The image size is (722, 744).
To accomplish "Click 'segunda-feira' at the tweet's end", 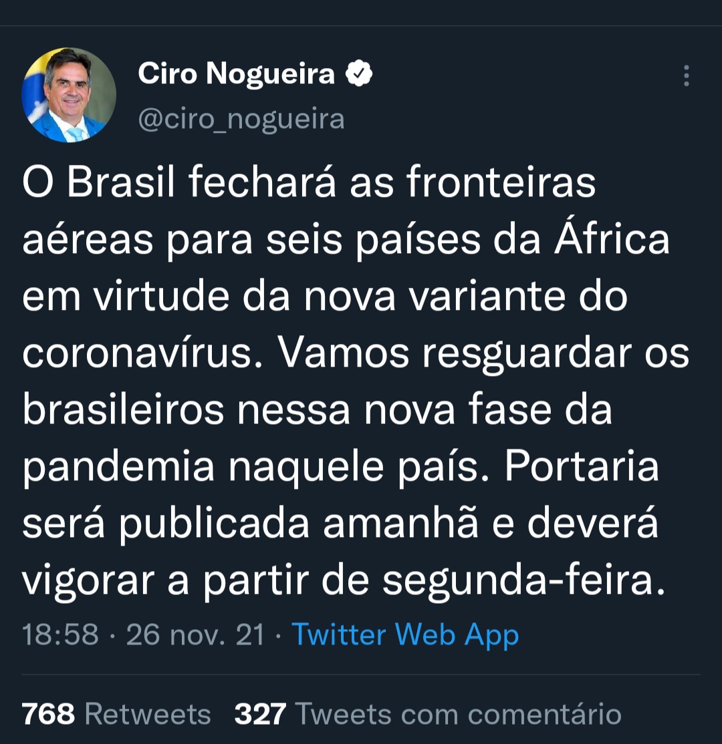I will pos(524,582).
